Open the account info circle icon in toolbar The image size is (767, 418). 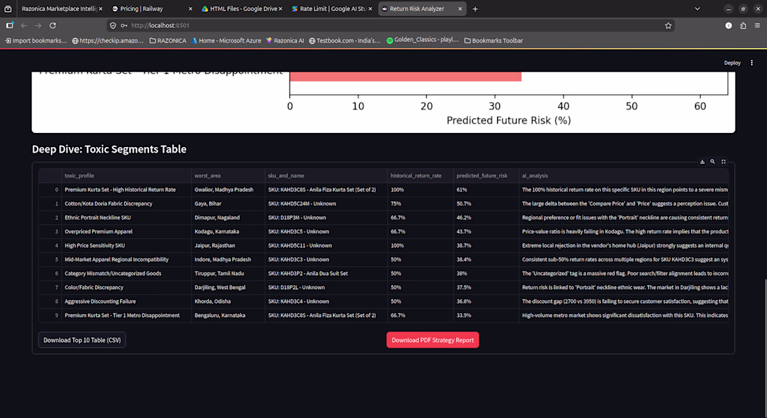pyautogui.click(x=729, y=25)
